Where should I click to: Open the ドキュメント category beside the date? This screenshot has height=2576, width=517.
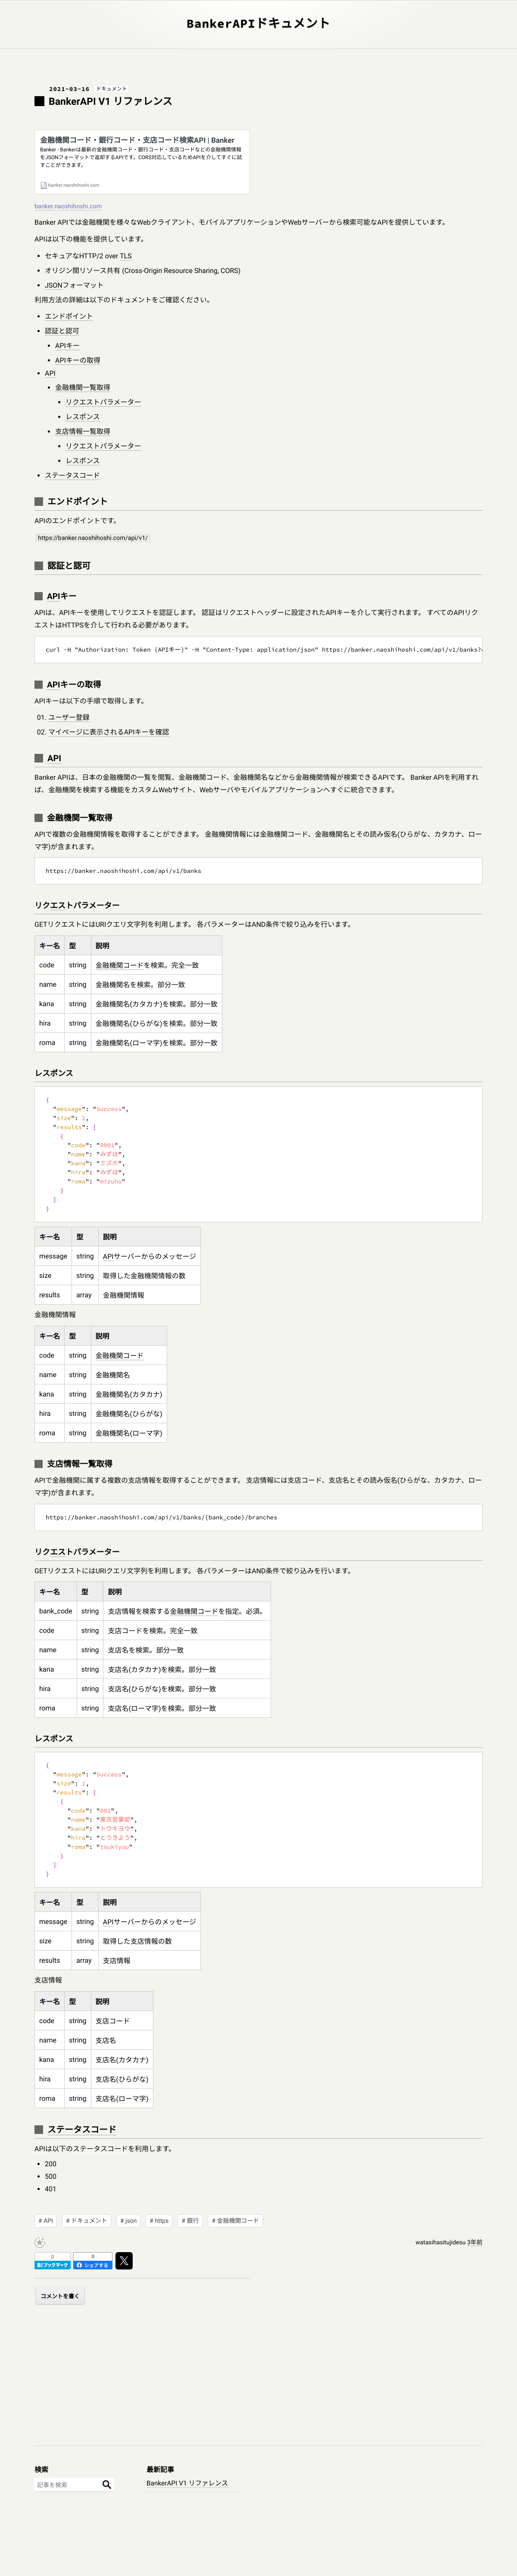(x=112, y=89)
